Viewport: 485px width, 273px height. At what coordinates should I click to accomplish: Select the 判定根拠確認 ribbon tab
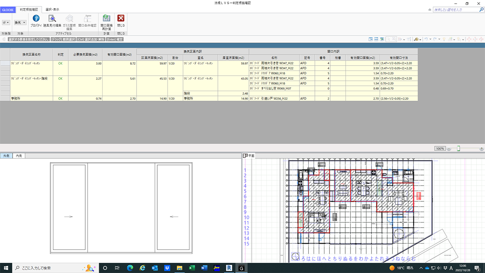pos(29,9)
